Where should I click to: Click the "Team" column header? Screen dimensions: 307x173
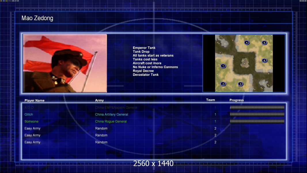tap(211, 100)
